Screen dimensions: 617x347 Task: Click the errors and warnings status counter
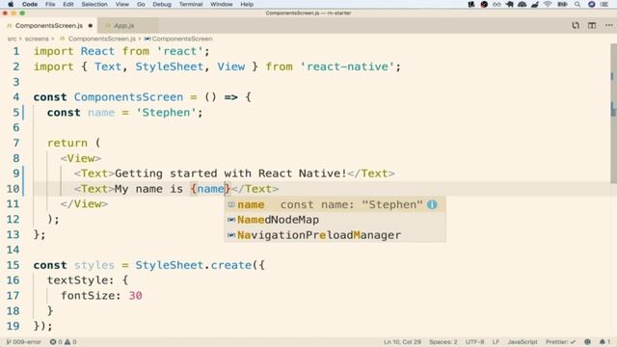pyautogui.click(x=63, y=342)
